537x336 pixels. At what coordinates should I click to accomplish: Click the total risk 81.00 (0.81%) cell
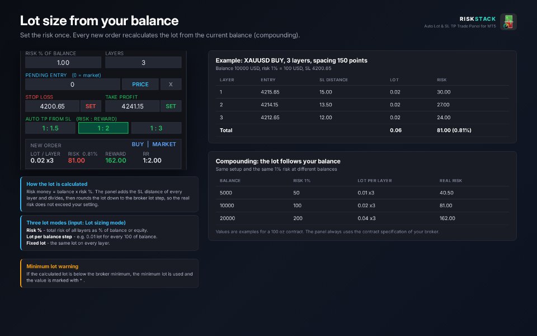(x=454, y=130)
